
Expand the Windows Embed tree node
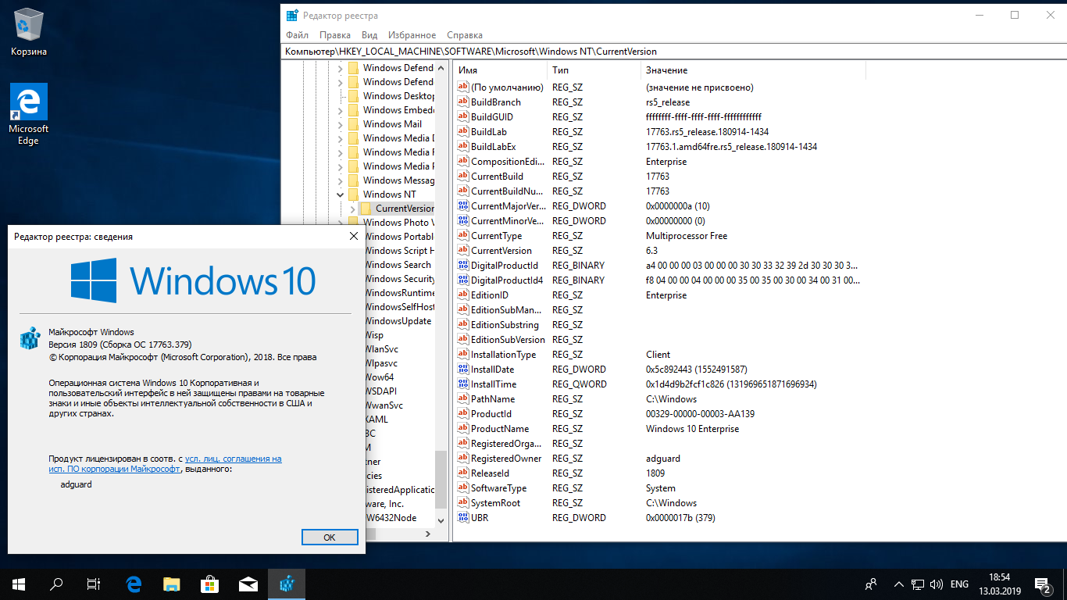[x=340, y=110]
